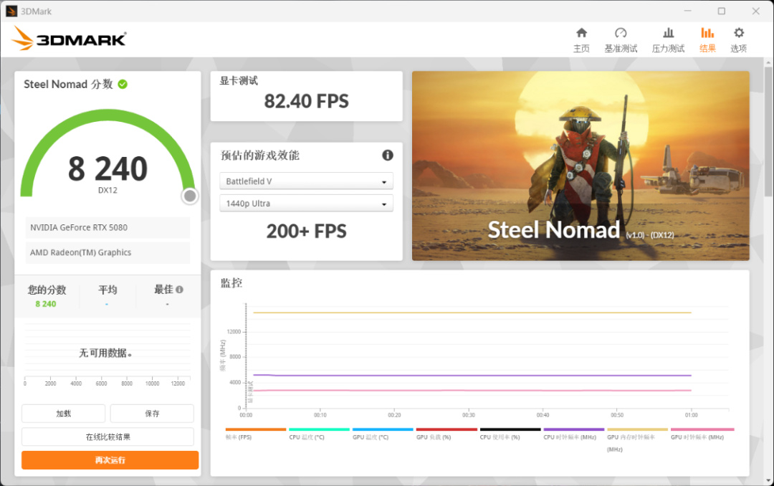Open the 基准测试 benchmarks tab

(621, 40)
